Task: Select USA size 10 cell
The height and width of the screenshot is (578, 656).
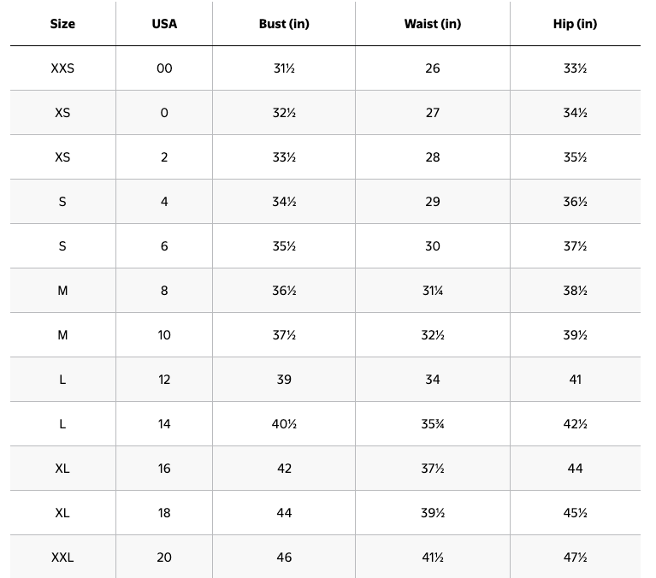Action: click(164, 335)
